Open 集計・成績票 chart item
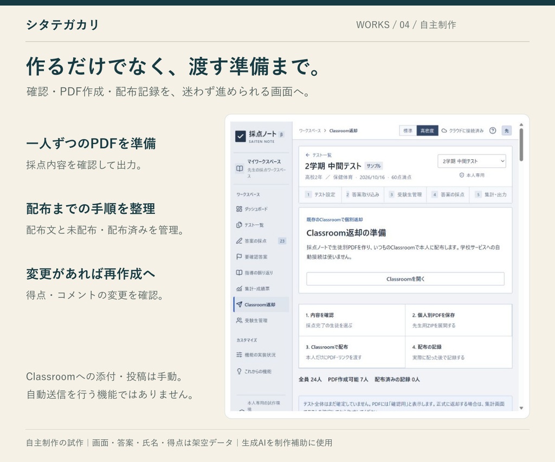The image size is (555, 462). coord(261,289)
